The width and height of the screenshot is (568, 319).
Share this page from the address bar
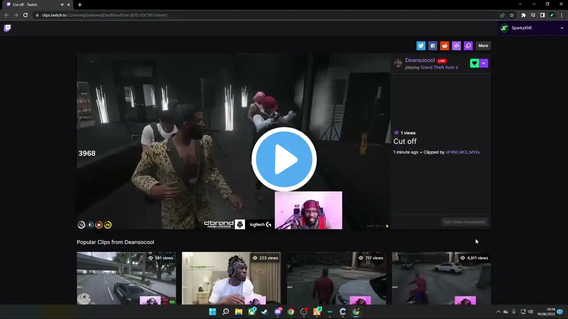[x=502, y=15]
